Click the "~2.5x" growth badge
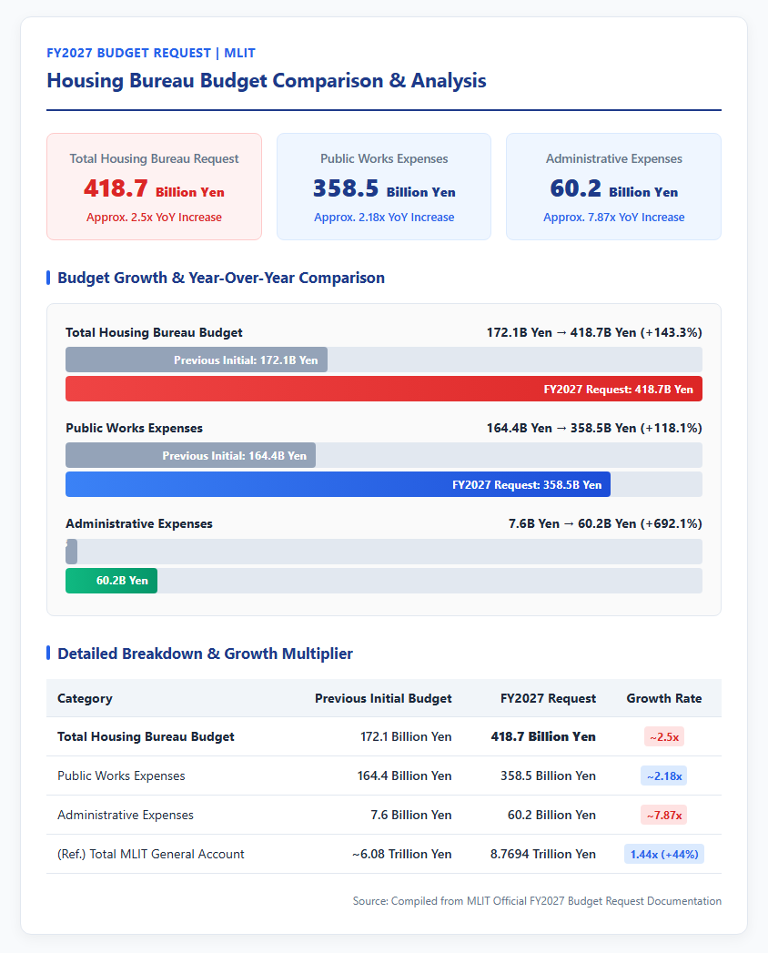Viewport: 768px width, 953px height. (x=664, y=736)
